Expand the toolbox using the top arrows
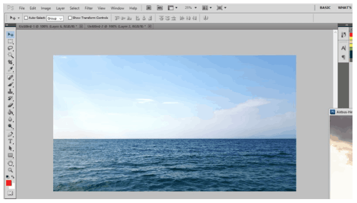 pyautogui.click(x=7, y=25)
